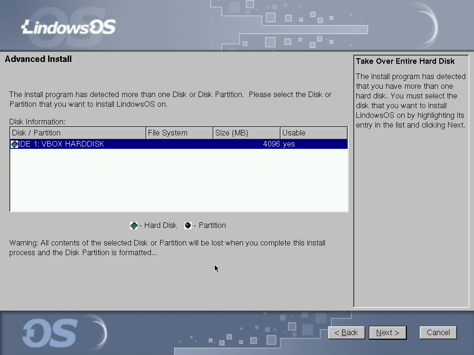Image resolution: width=474 pixels, height=355 pixels.
Task: Click the 'yes' usable value
Action: [289, 144]
